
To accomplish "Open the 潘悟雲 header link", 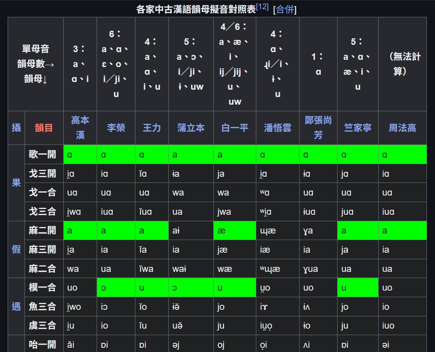I will click(x=277, y=128).
